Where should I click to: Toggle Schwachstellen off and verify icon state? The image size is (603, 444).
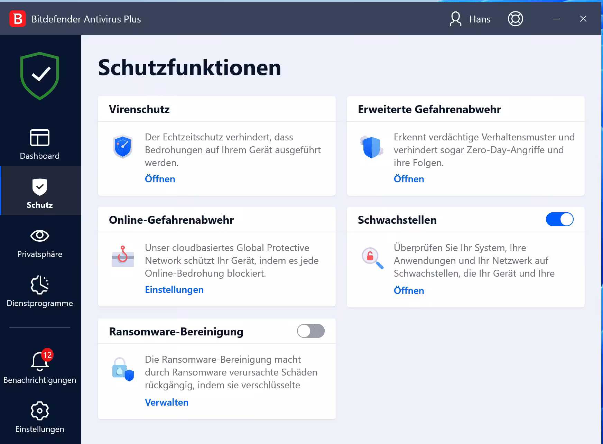pos(559,219)
